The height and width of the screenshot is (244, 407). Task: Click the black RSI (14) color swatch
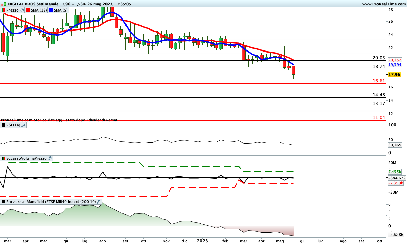(x=3, y=125)
